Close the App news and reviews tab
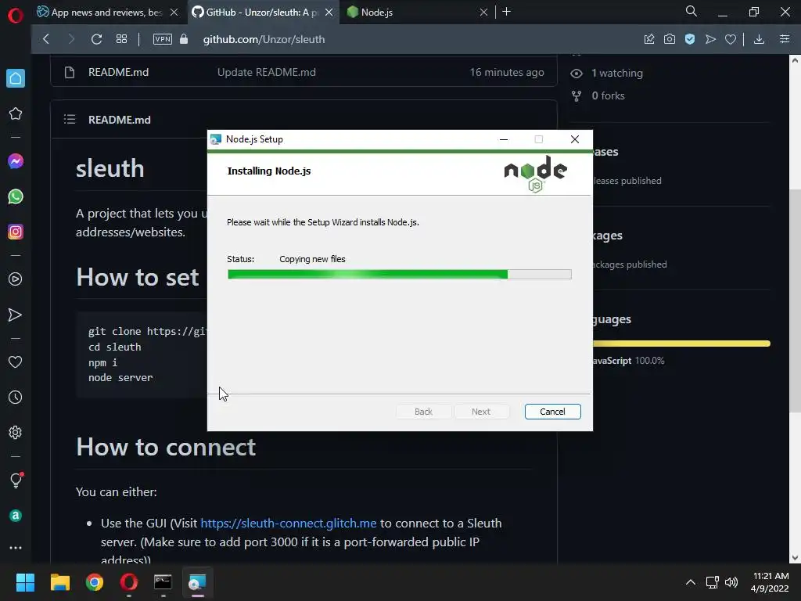 pyautogui.click(x=174, y=13)
